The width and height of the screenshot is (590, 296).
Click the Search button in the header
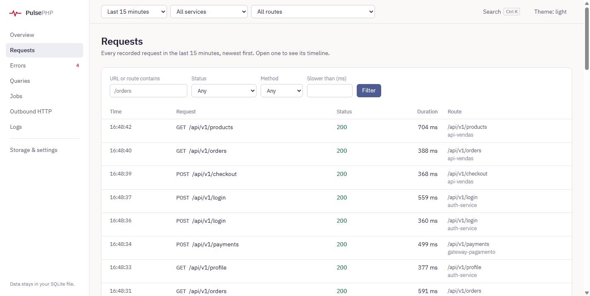[501, 12]
